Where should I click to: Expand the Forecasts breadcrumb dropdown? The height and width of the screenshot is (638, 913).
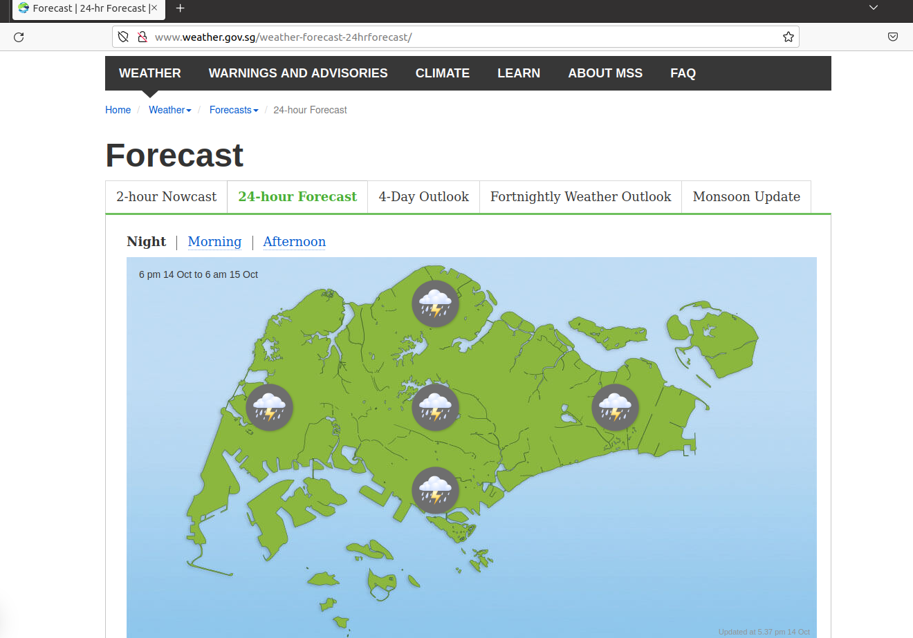click(x=234, y=110)
